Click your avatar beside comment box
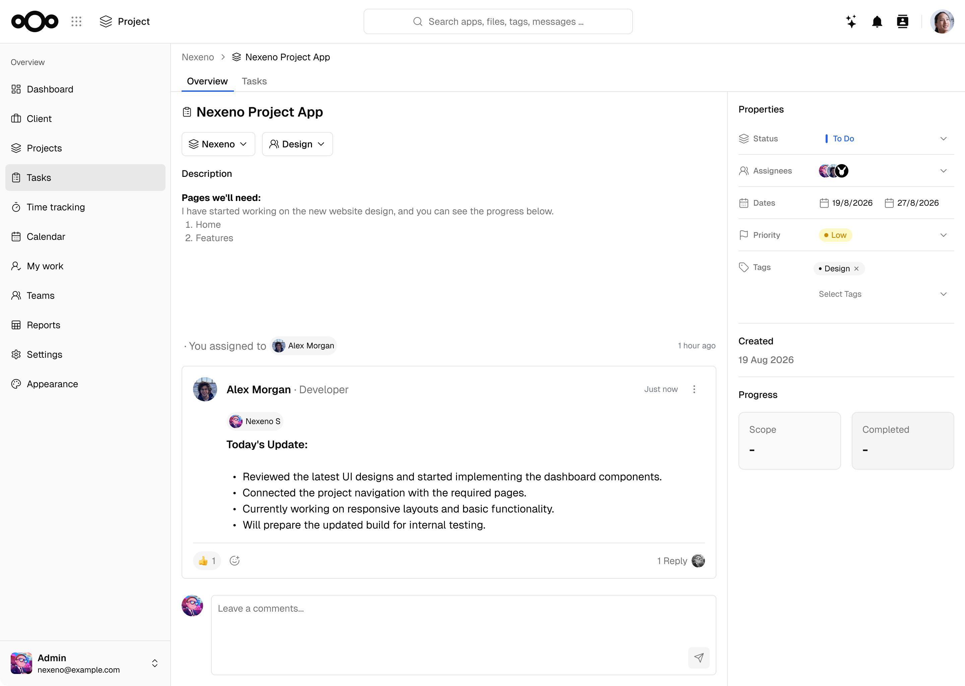 (x=192, y=606)
